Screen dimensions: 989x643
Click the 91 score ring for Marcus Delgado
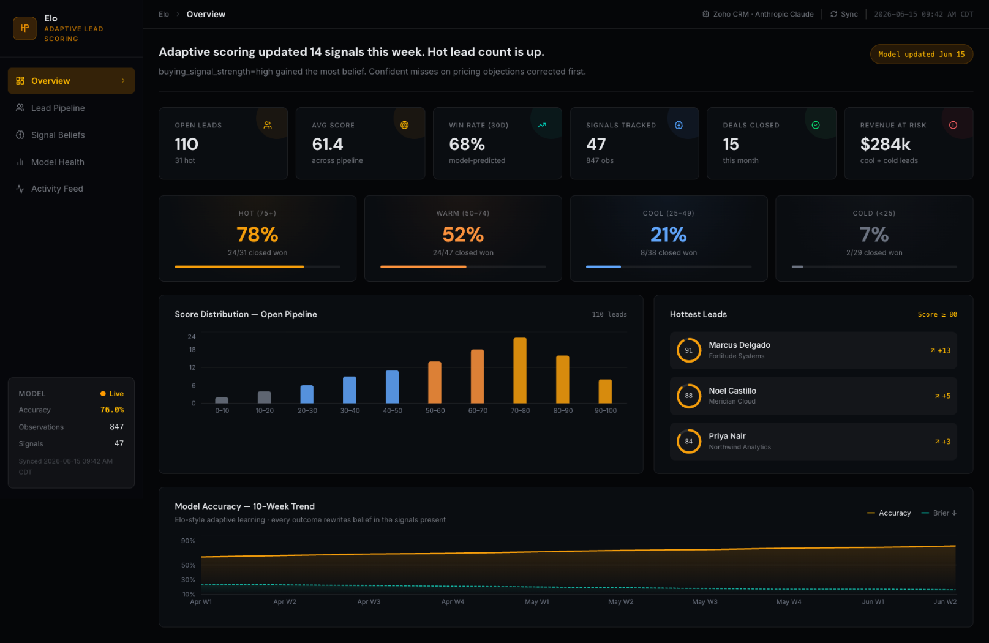(689, 350)
